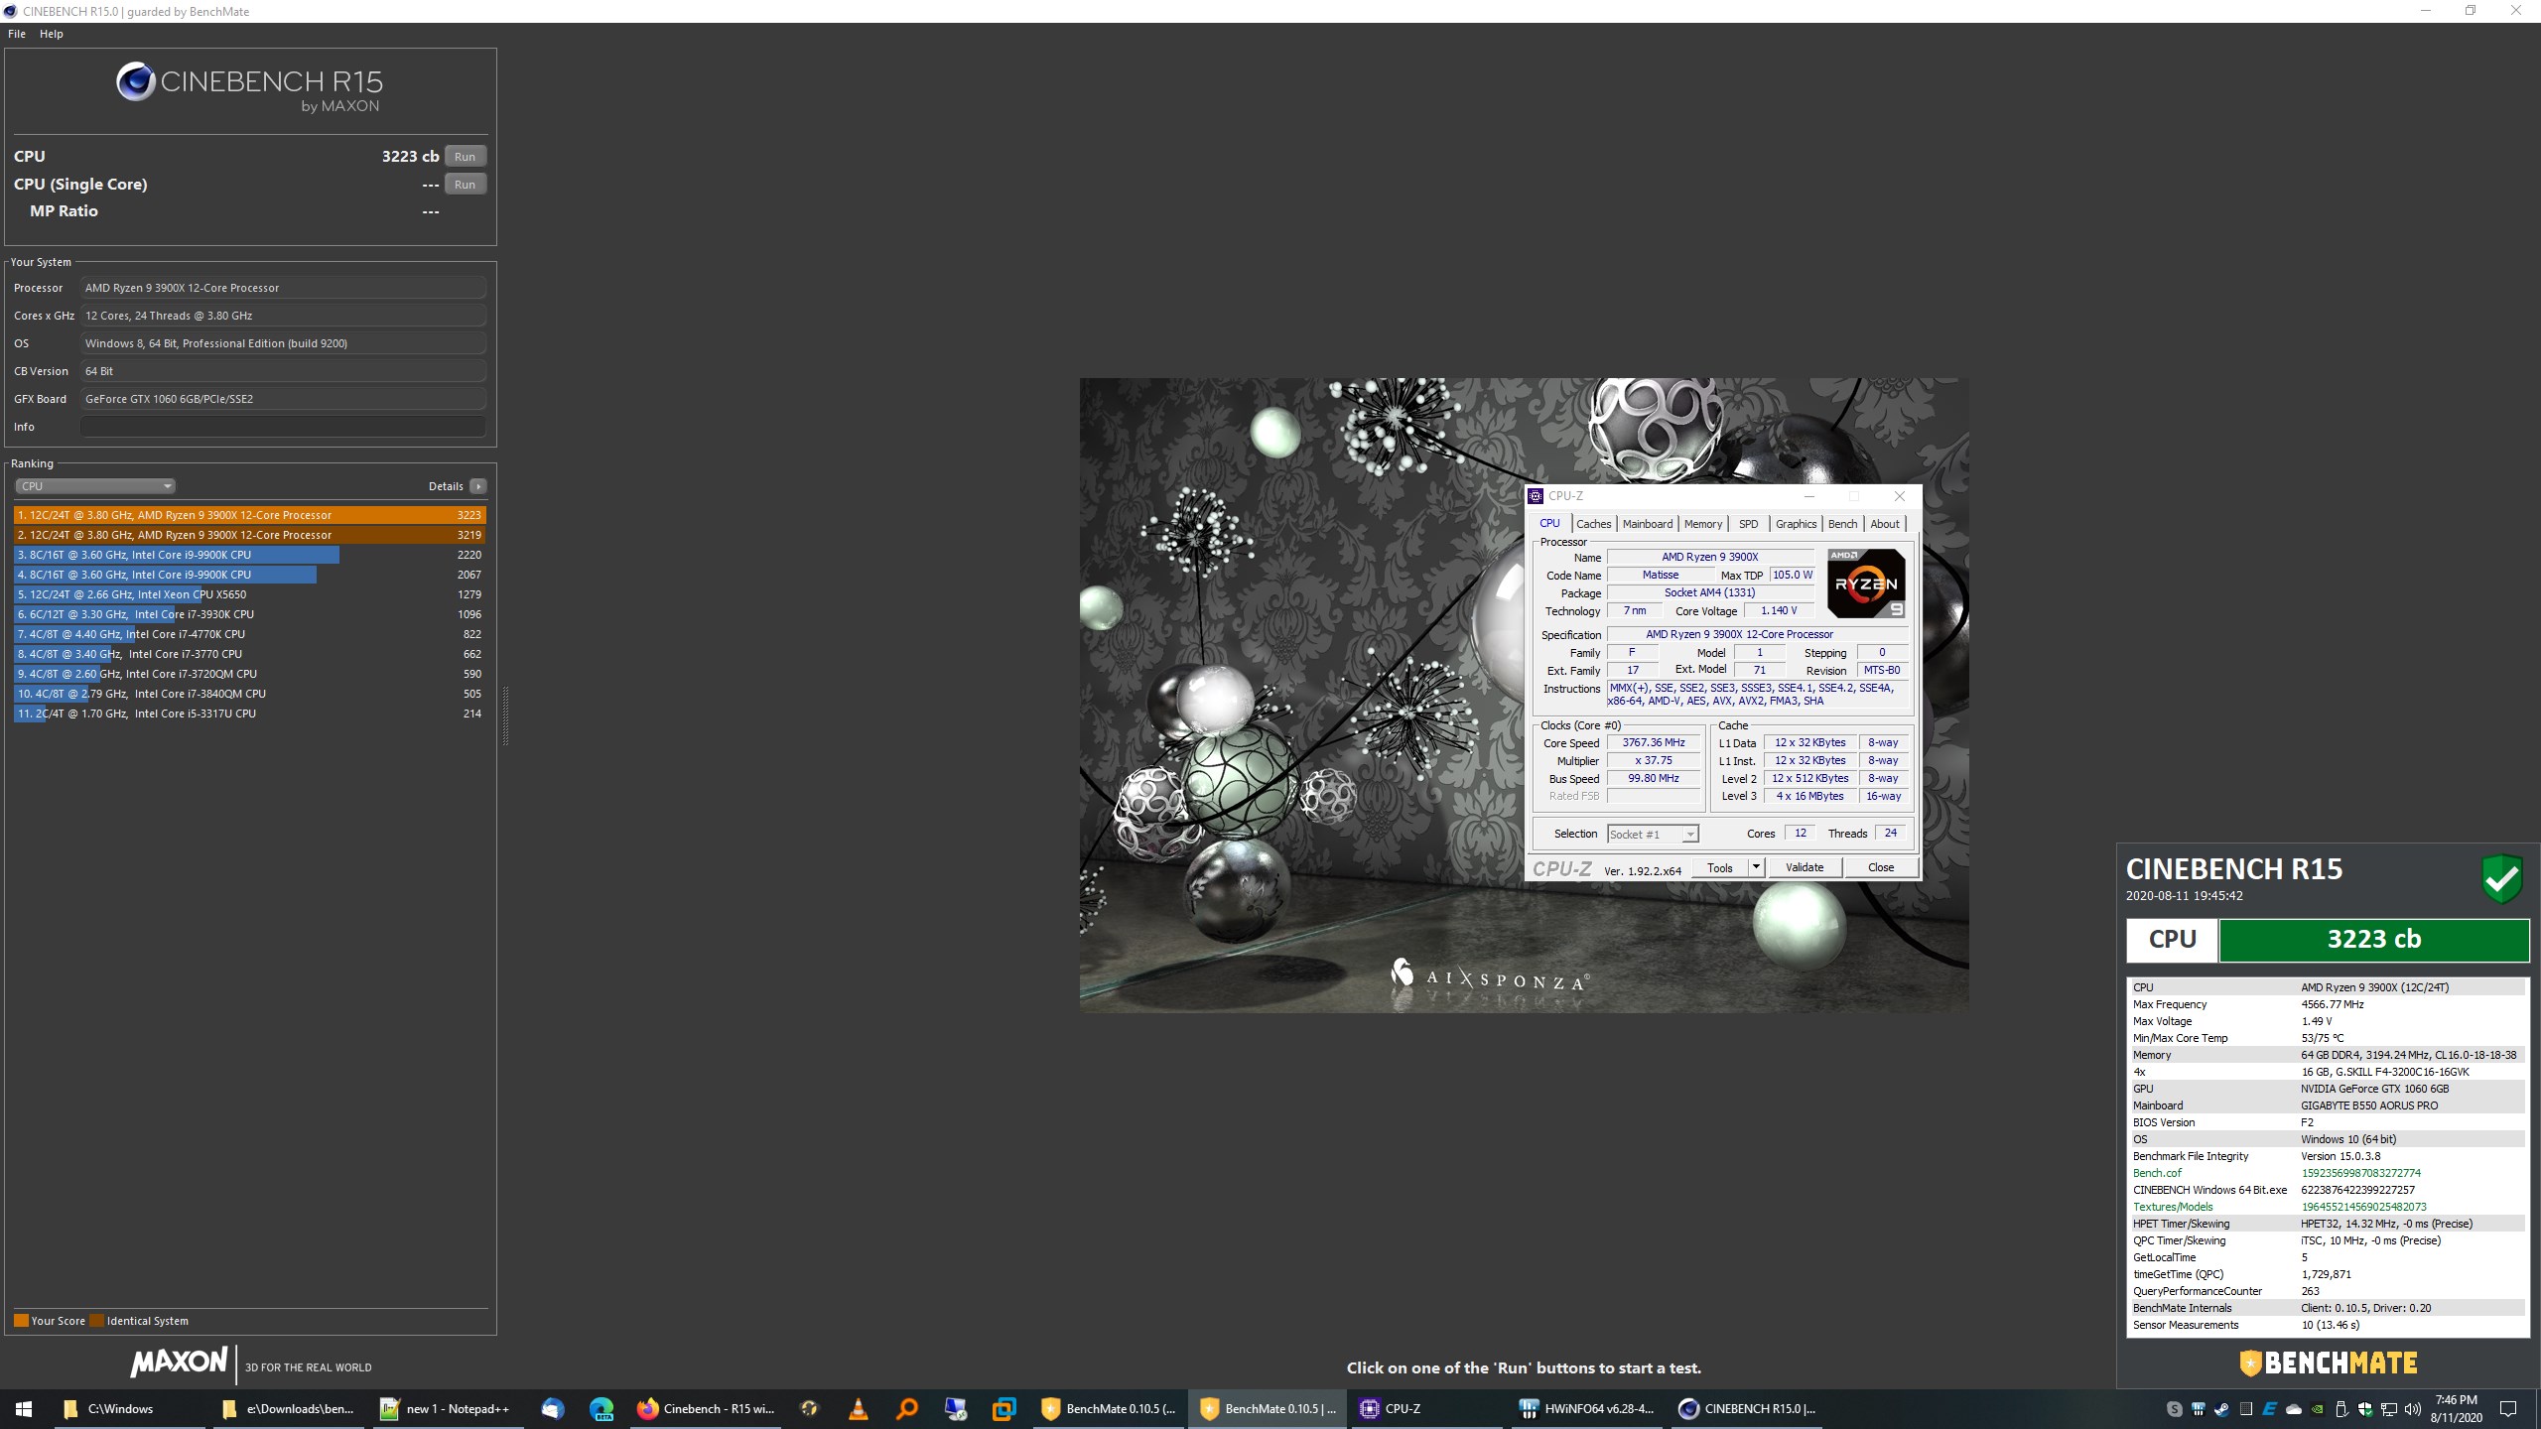2541x1429 pixels.
Task: Switch to CPU-Z in the taskbar
Action: click(1425, 1409)
